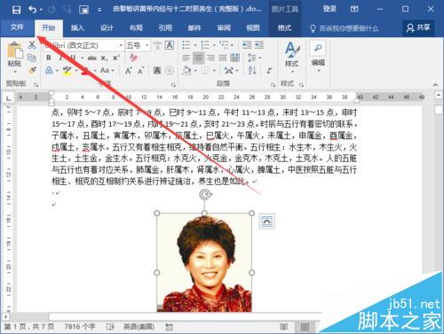This screenshot has height=334, width=444.
Task: Toggle subscript formatting
Action: pyautogui.click(x=104, y=58)
